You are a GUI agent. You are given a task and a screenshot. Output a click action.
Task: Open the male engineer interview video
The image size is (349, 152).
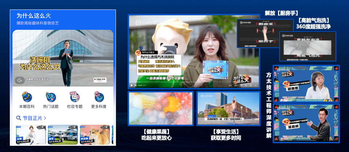306,123
